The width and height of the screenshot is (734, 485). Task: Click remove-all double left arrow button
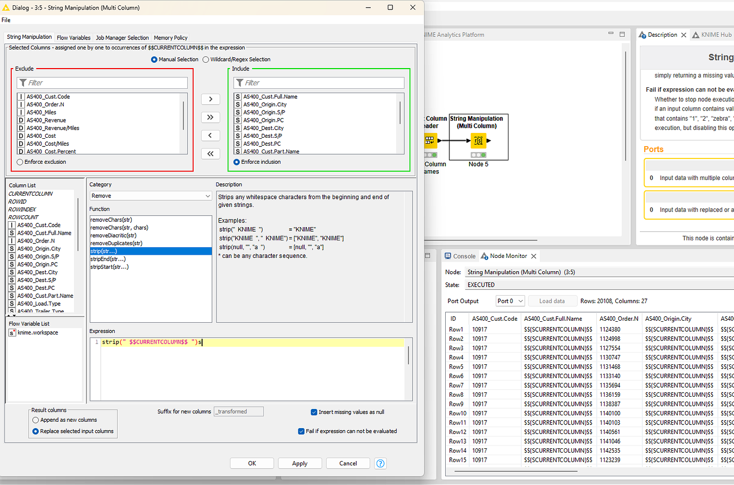point(211,154)
